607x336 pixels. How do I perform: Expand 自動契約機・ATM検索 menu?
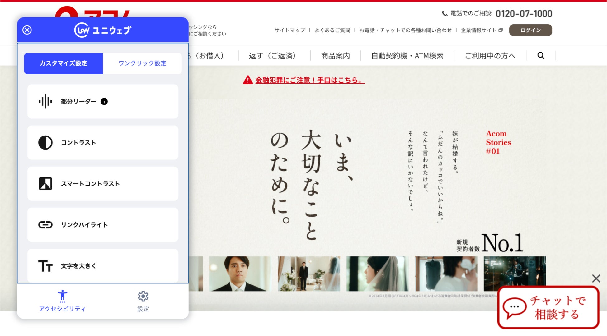[407, 56]
